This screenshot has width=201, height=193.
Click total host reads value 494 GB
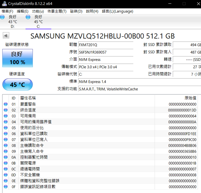pos(187,45)
